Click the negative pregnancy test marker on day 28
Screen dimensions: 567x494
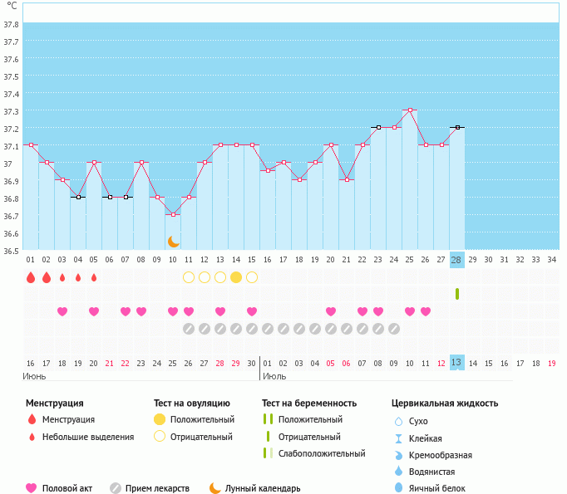pyautogui.click(x=457, y=294)
